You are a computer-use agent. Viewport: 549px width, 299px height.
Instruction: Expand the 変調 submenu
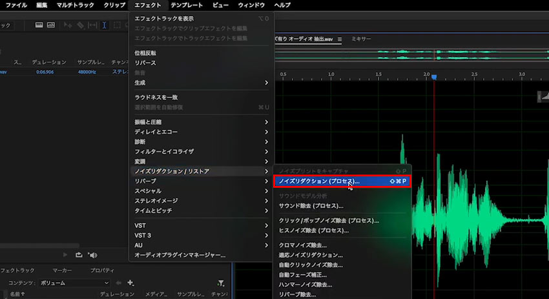201,161
